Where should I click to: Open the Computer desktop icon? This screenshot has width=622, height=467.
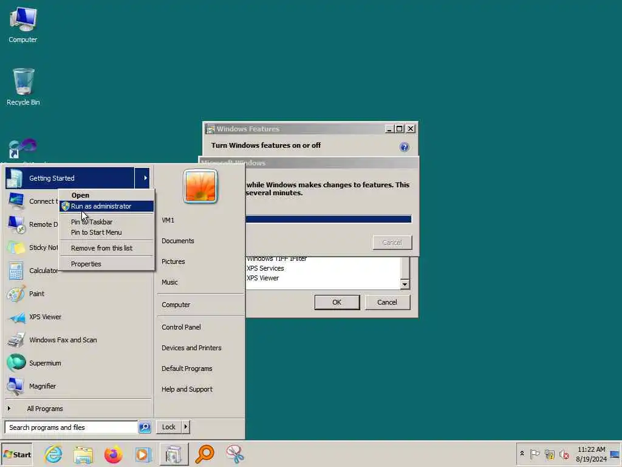click(23, 24)
